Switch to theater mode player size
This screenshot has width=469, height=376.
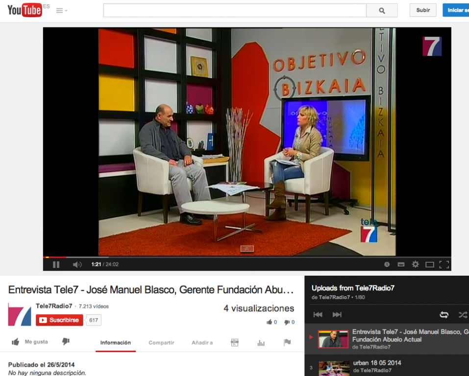pos(430,264)
